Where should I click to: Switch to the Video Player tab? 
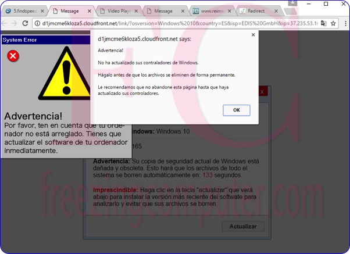(115, 11)
